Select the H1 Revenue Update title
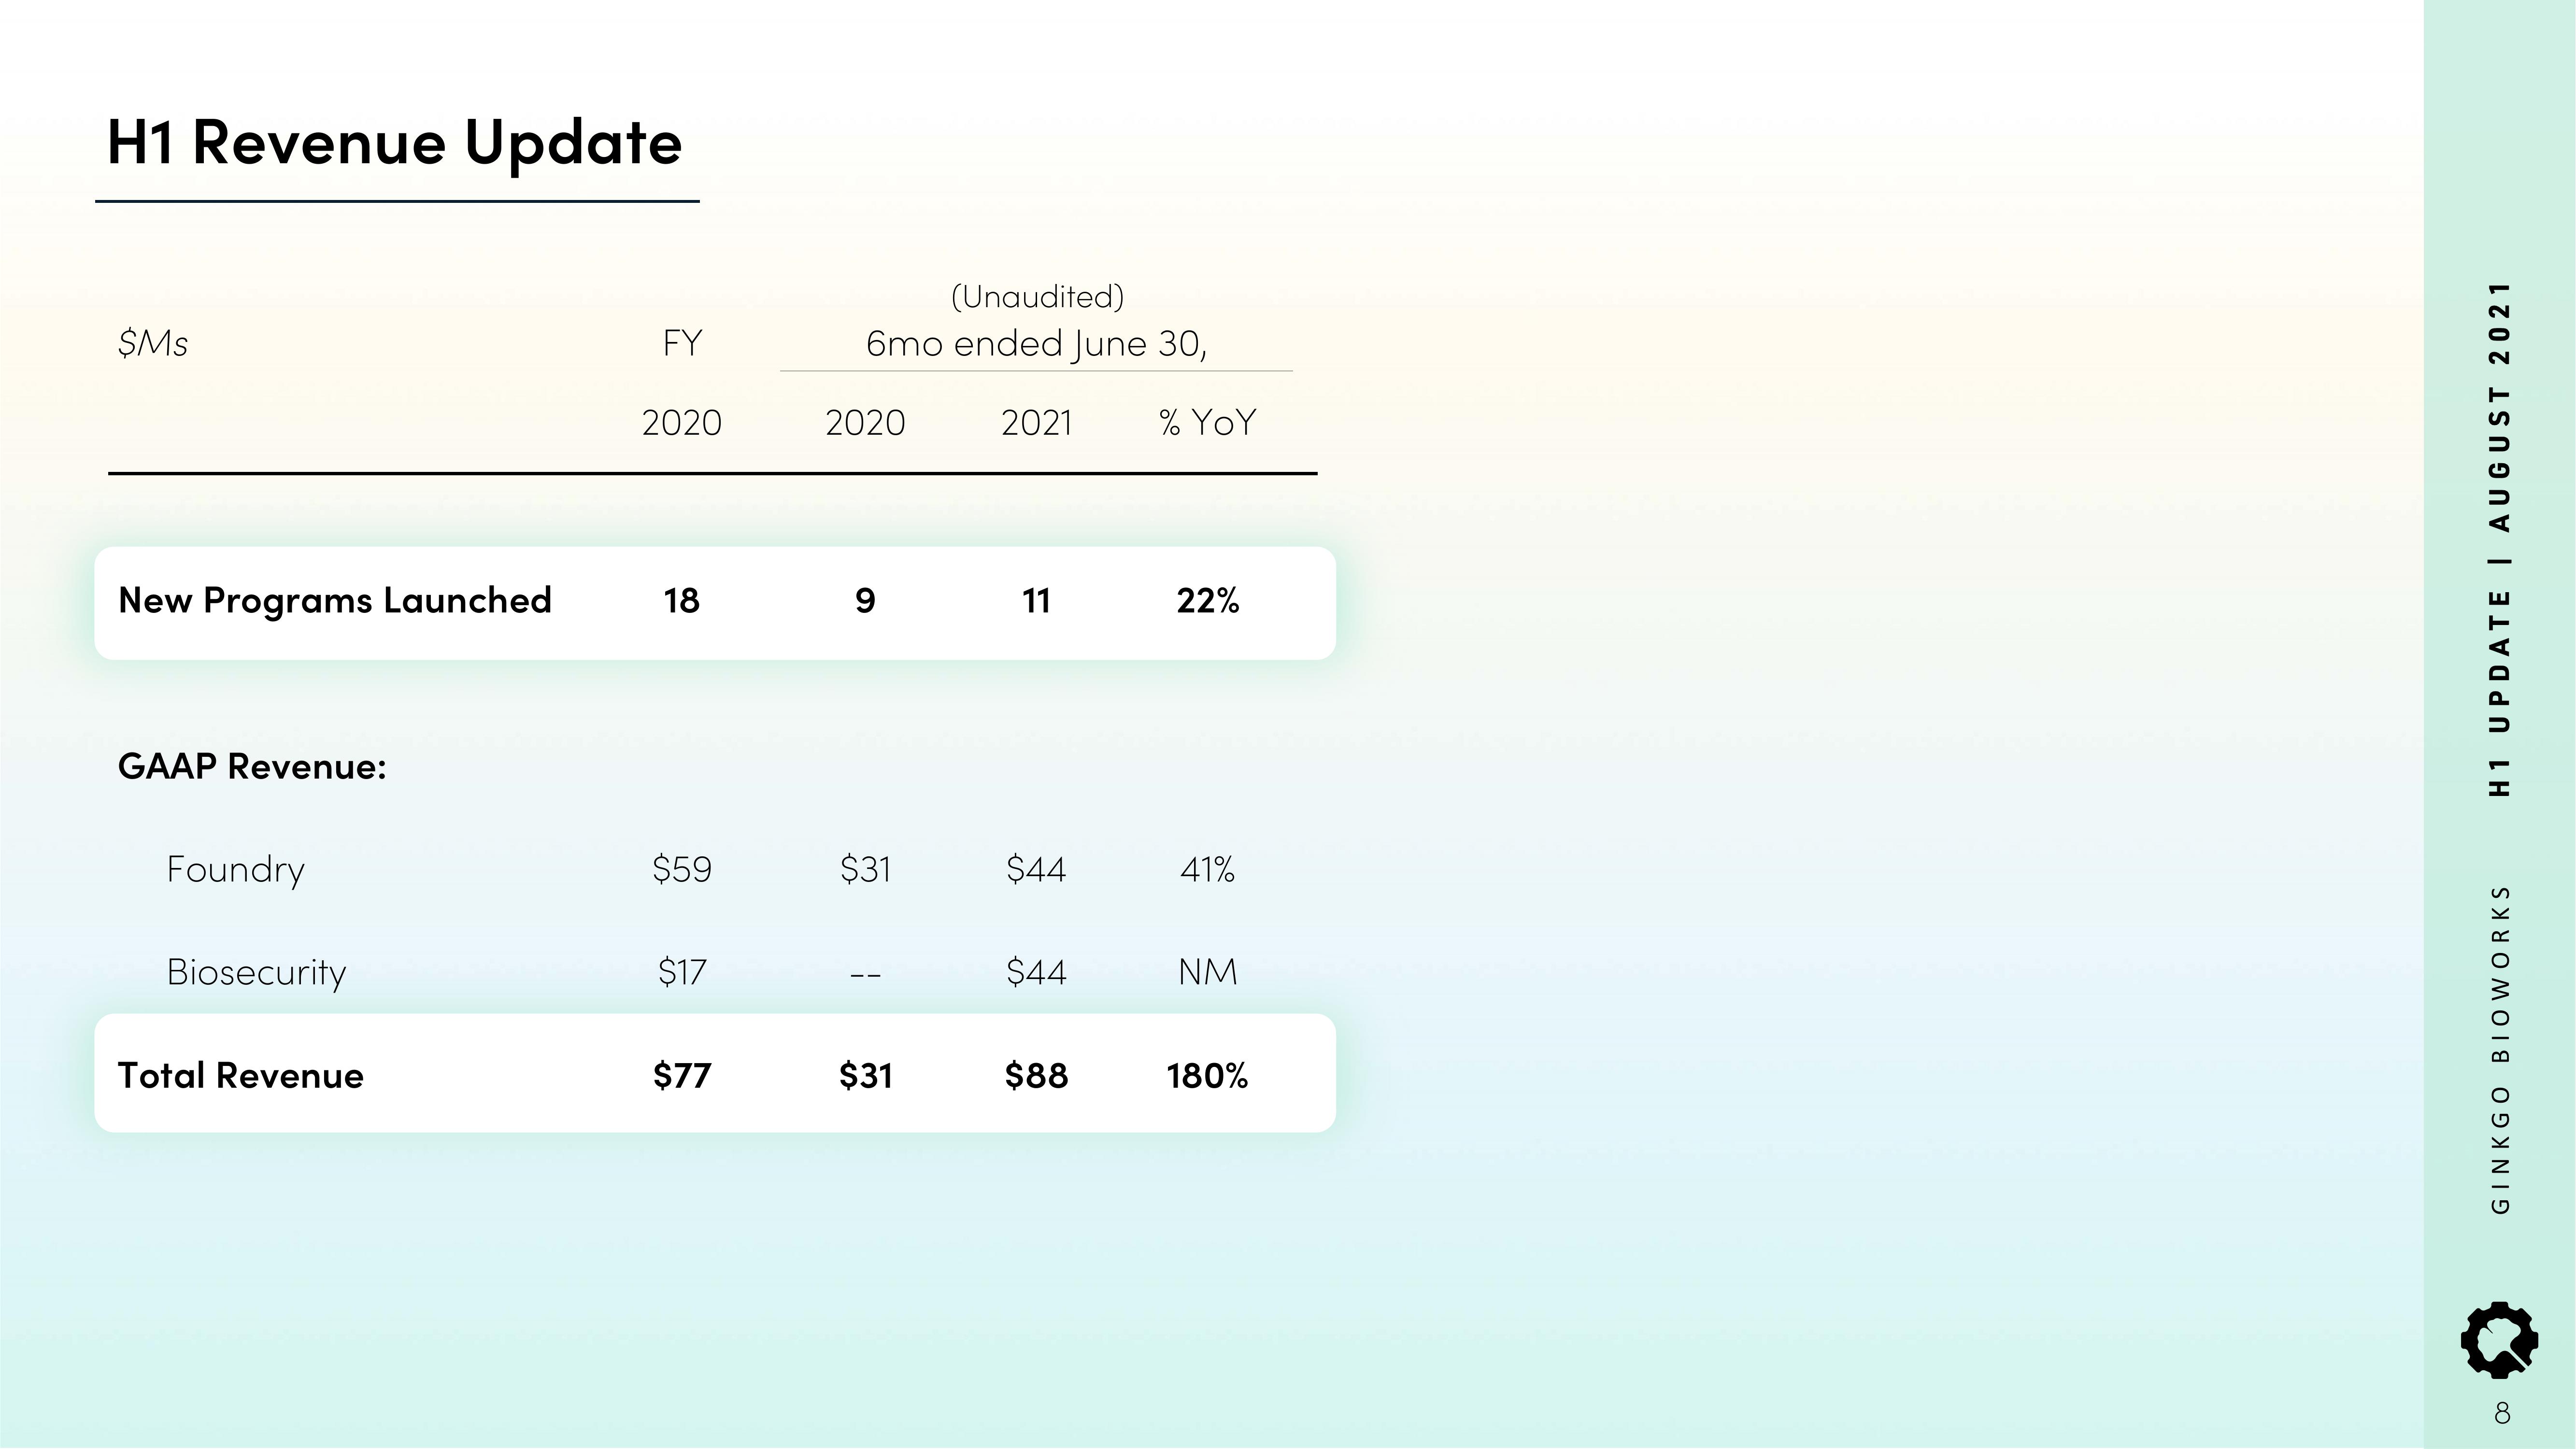The width and height of the screenshot is (2576, 1449). pyautogui.click(x=394, y=143)
